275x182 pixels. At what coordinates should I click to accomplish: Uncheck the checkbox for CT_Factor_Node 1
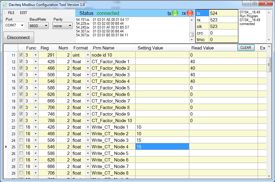[21, 61]
